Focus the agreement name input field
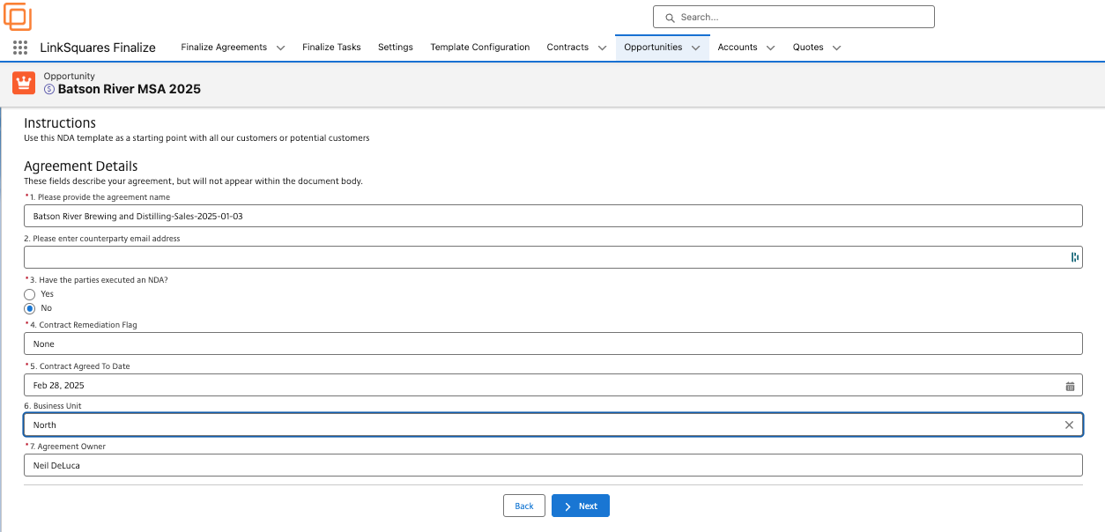 552,216
